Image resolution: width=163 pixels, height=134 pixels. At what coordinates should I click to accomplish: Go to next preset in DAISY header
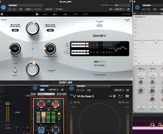click(x=15, y=9)
